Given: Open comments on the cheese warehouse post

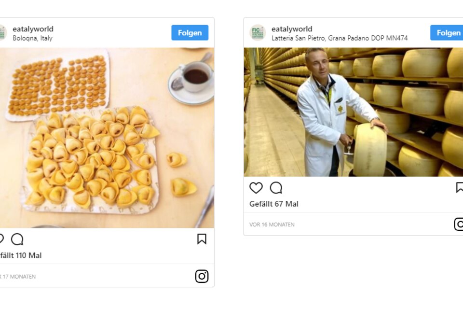Looking at the screenshot, I should [x=276, y=188].
